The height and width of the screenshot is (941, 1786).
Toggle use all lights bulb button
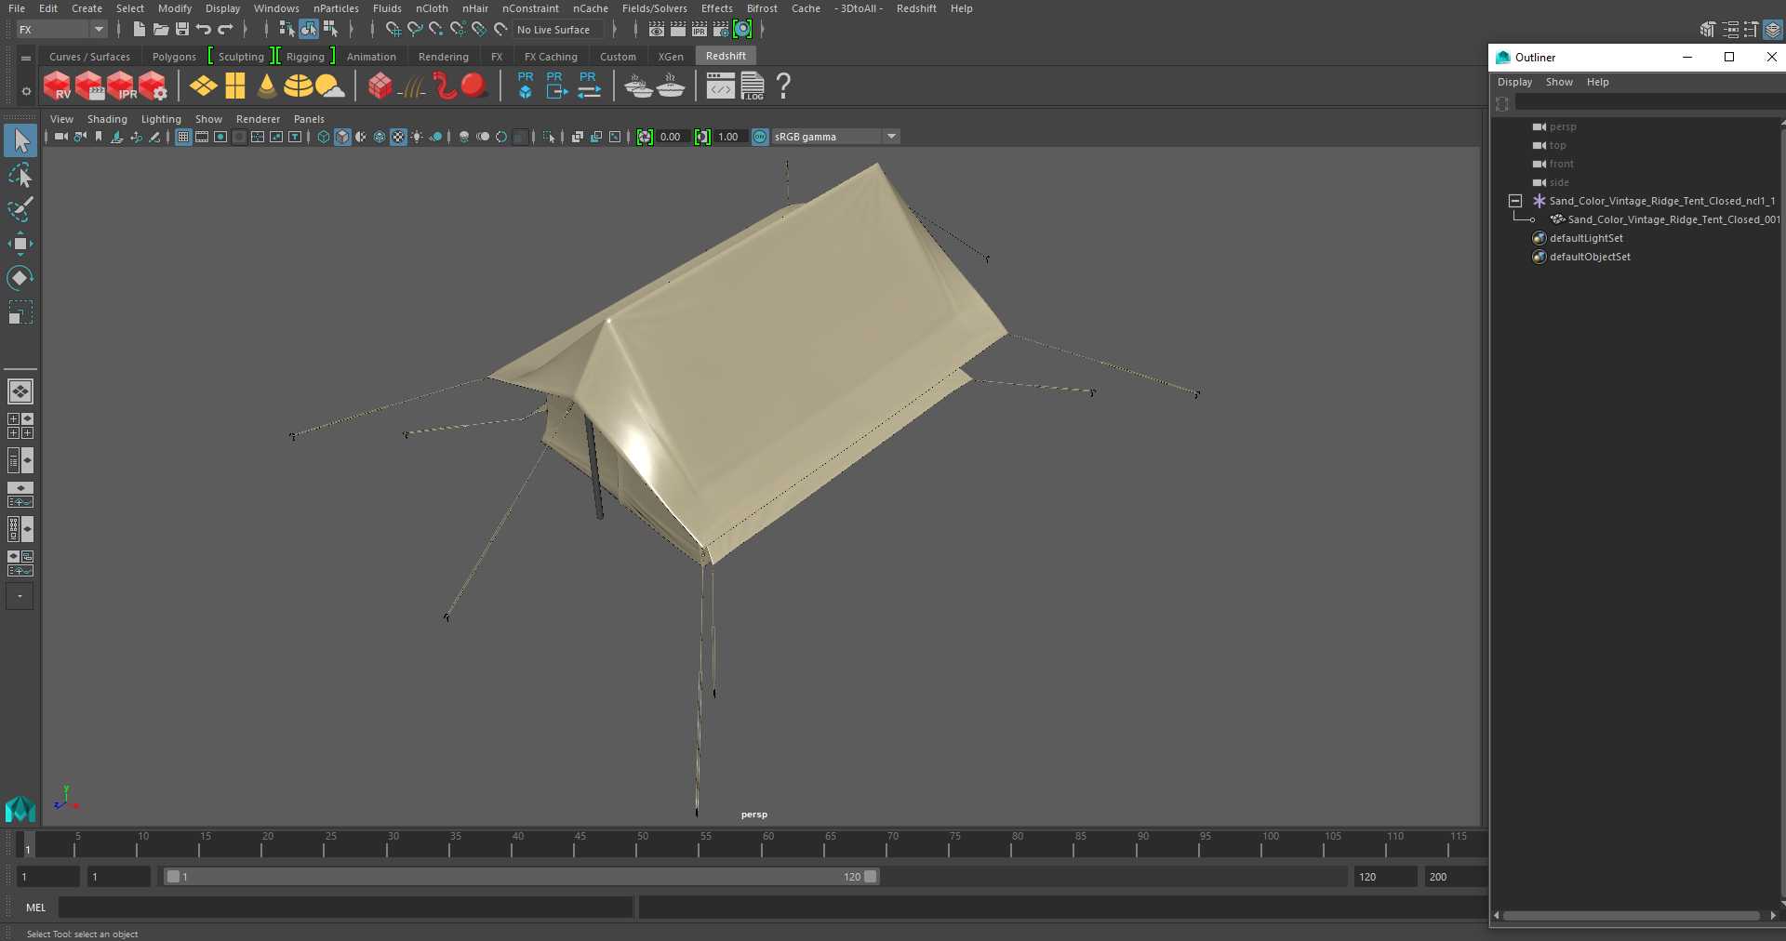[x=417, y=137]
